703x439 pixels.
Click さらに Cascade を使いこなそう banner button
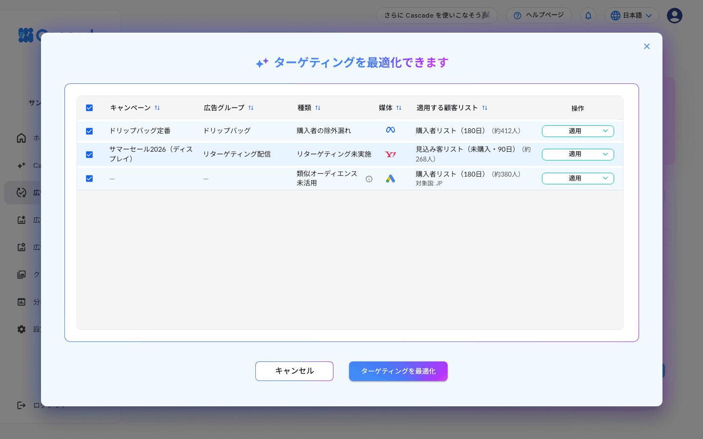click(437, 15)
